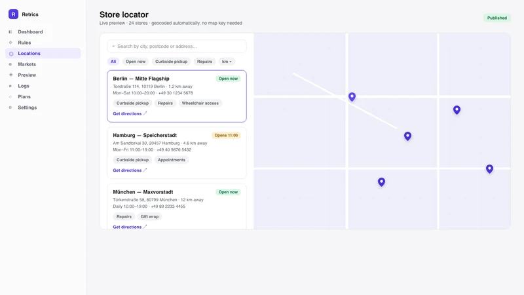Click the Retrics logo icon

click(x=13, y=14)
